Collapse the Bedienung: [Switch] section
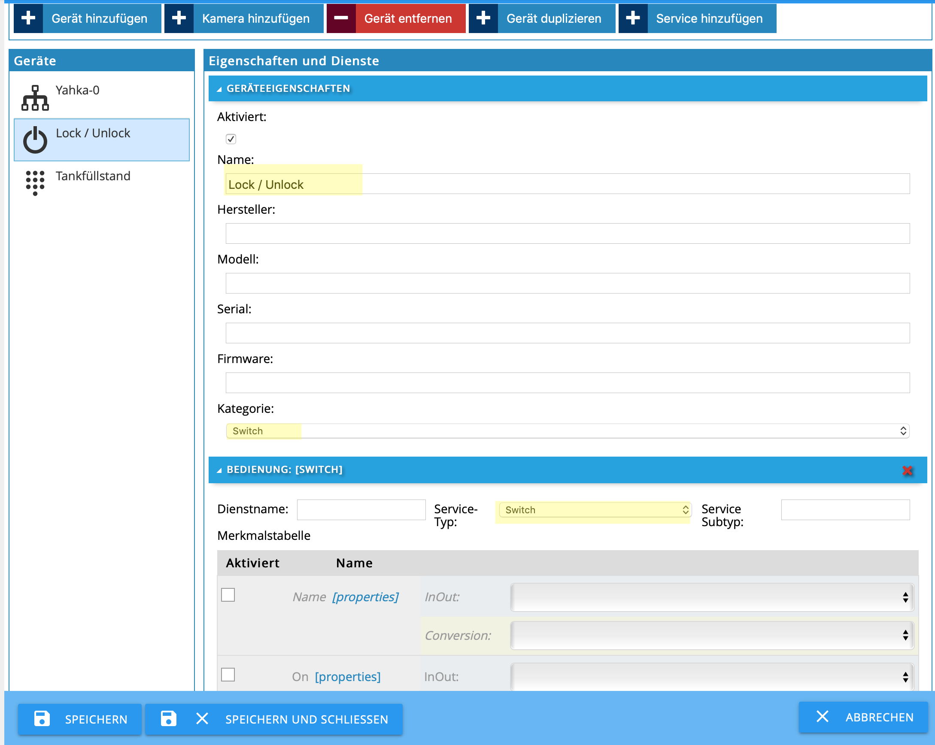The image size is (935, 745). [219, 470]
